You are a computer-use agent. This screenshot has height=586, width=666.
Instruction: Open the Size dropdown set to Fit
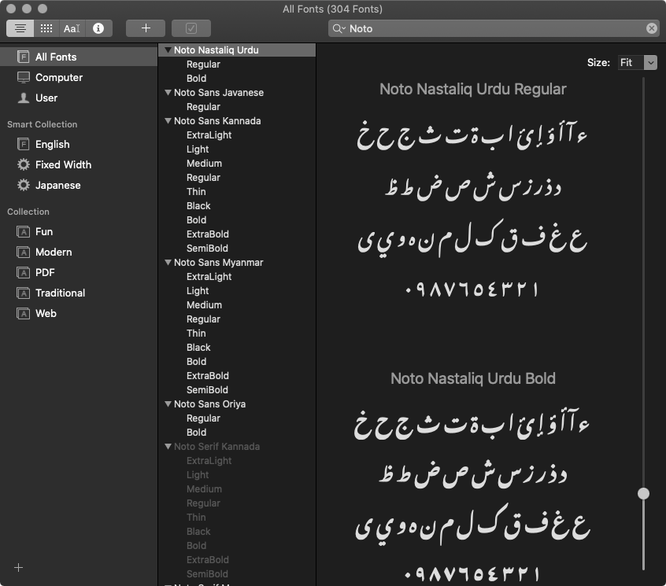coord(637,62)
